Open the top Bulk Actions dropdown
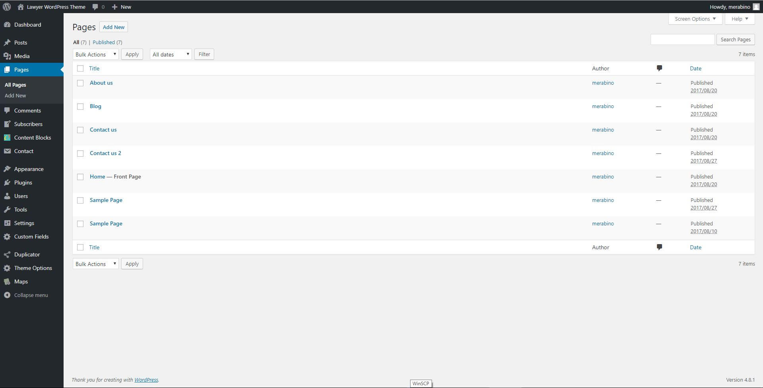The width and height of the screenshot is (763, 388). (96, 54)
